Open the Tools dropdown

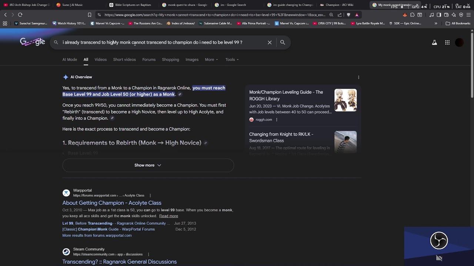pyautogui.click(x=232, y=59)
